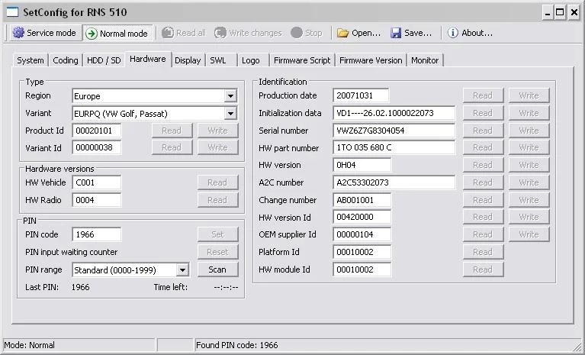Go to the Monitor tab

[425, 60]
